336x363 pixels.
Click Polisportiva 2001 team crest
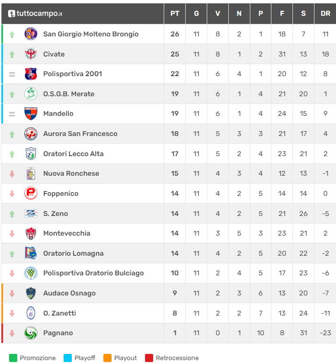point(31,74)
